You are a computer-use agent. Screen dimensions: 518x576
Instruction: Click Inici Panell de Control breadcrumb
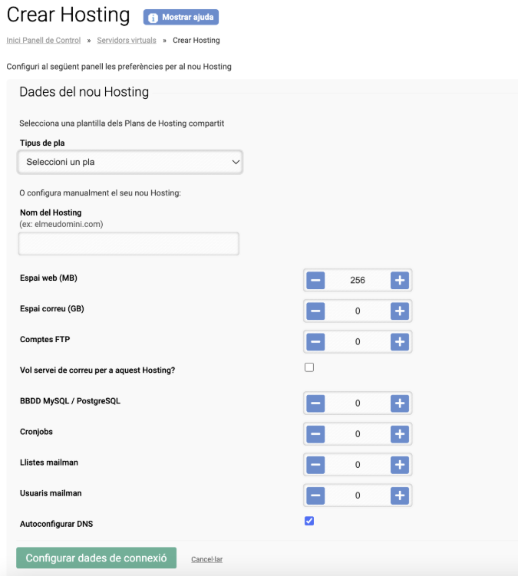(x=43, y=40)
